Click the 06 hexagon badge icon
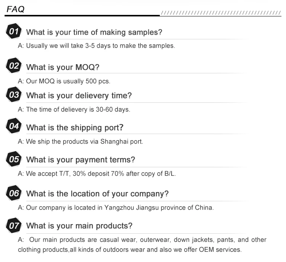 point(14,193)
